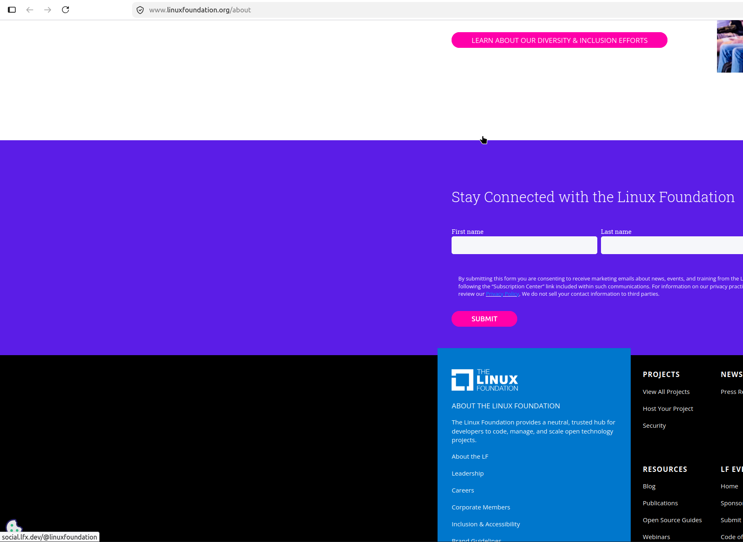Screen dimensions: 743x542
Task: Click Learn About Our Diversity & Inclusion Efforts
Action: coord(559,40)
